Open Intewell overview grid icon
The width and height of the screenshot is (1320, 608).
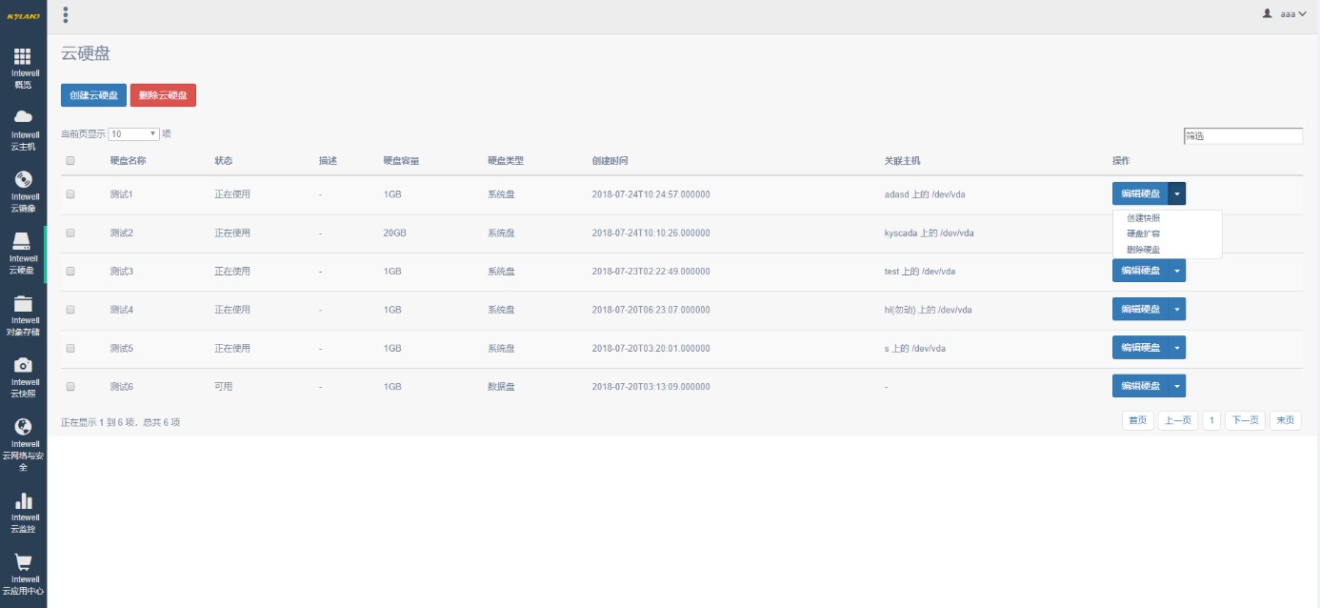[23, 57]
